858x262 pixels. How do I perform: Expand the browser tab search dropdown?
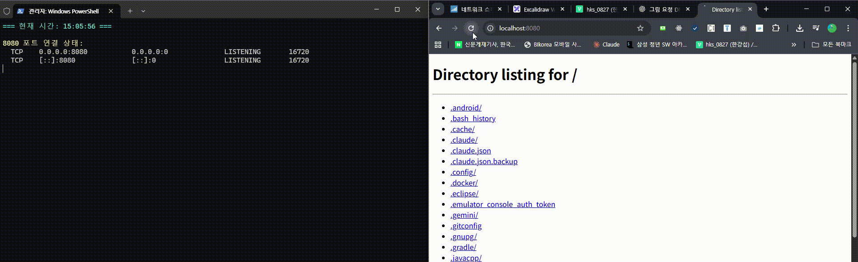pos(438,9)
